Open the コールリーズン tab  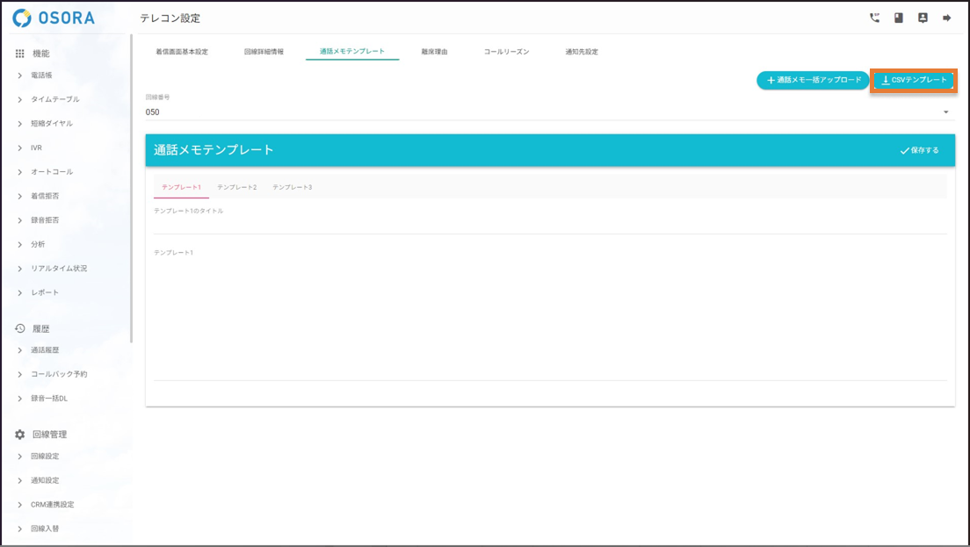coord(506,52)
